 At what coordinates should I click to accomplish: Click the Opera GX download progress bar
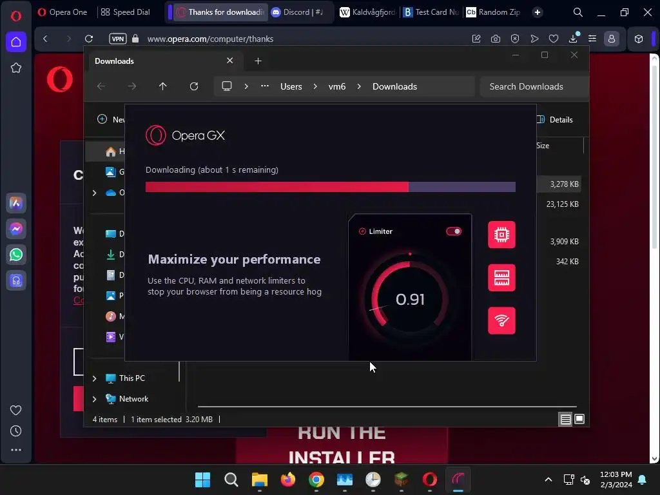(331, 187)
